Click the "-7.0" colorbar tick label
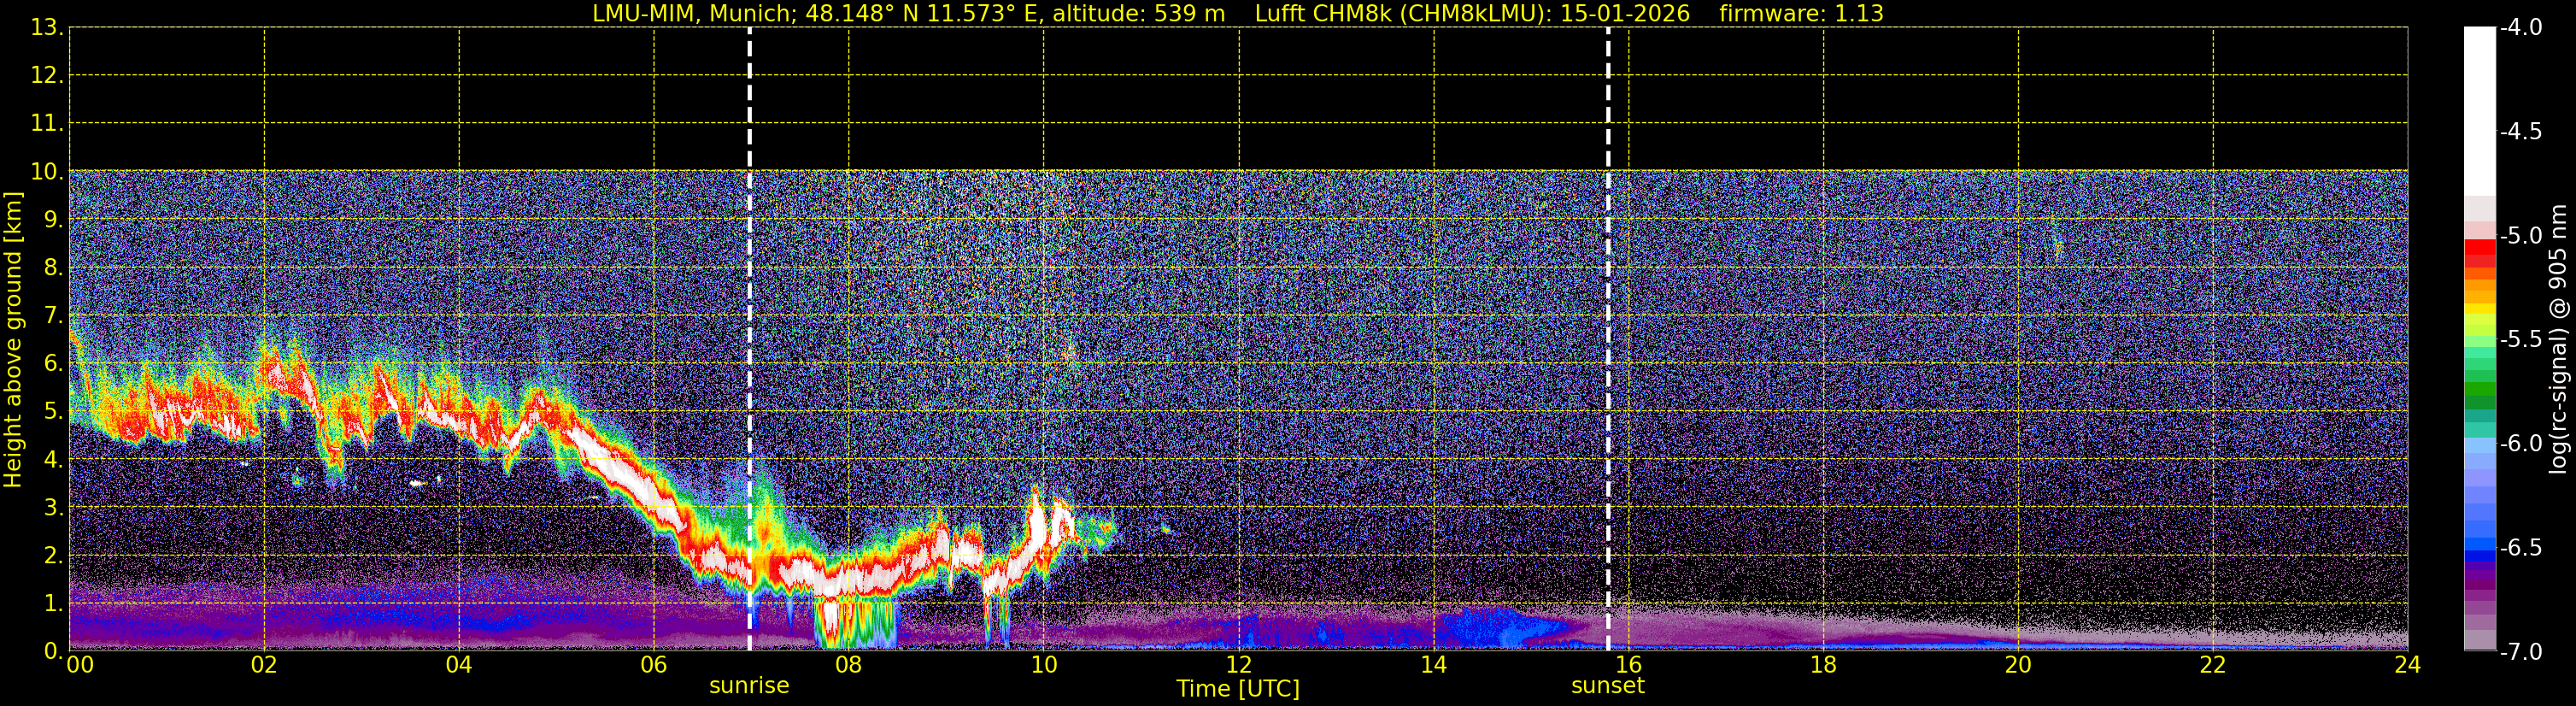Image resolution: width=2576 pixels, height=706 pixels. click(x=2520, y=652)
